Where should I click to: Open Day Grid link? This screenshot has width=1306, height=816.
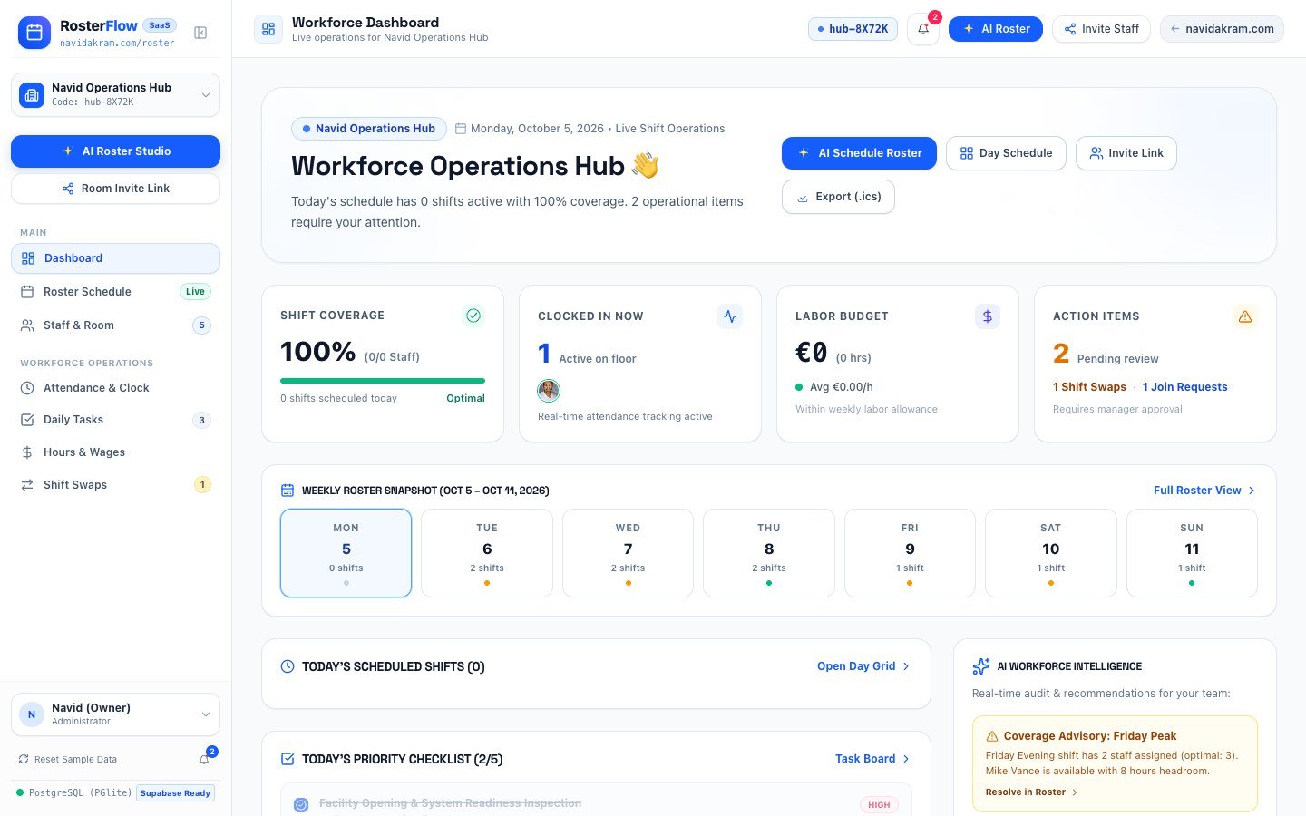[863, 666]
